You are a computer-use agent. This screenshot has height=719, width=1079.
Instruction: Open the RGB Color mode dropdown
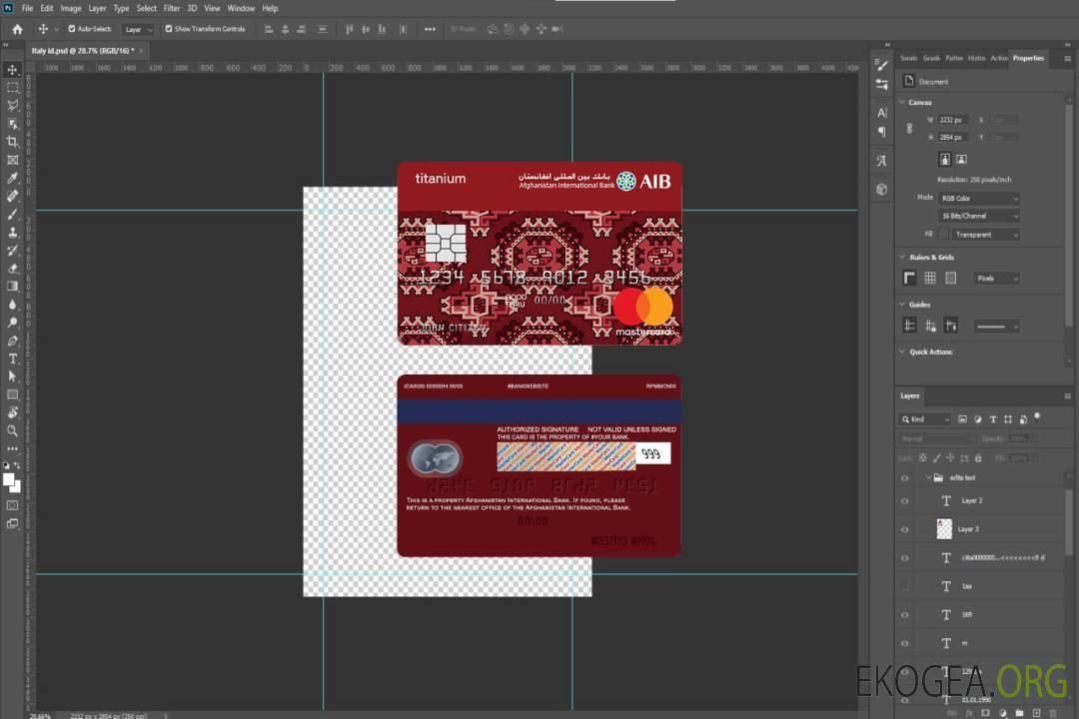point(979,198)
